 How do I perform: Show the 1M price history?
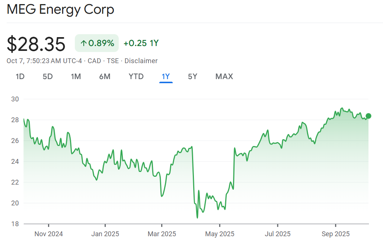(x=76, y=77)
